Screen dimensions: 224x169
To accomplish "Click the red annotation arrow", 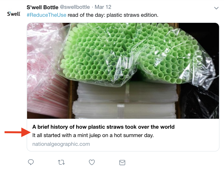I will click(18, 132).
